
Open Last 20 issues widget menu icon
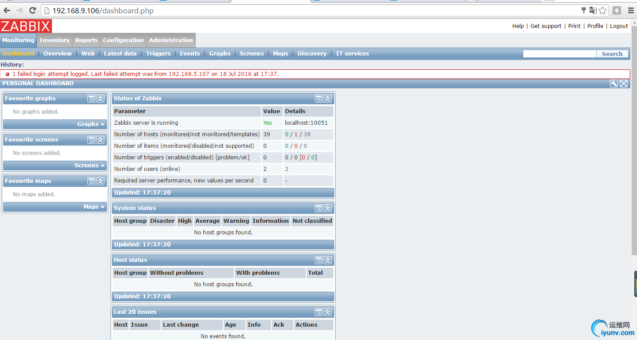[319, 312]
